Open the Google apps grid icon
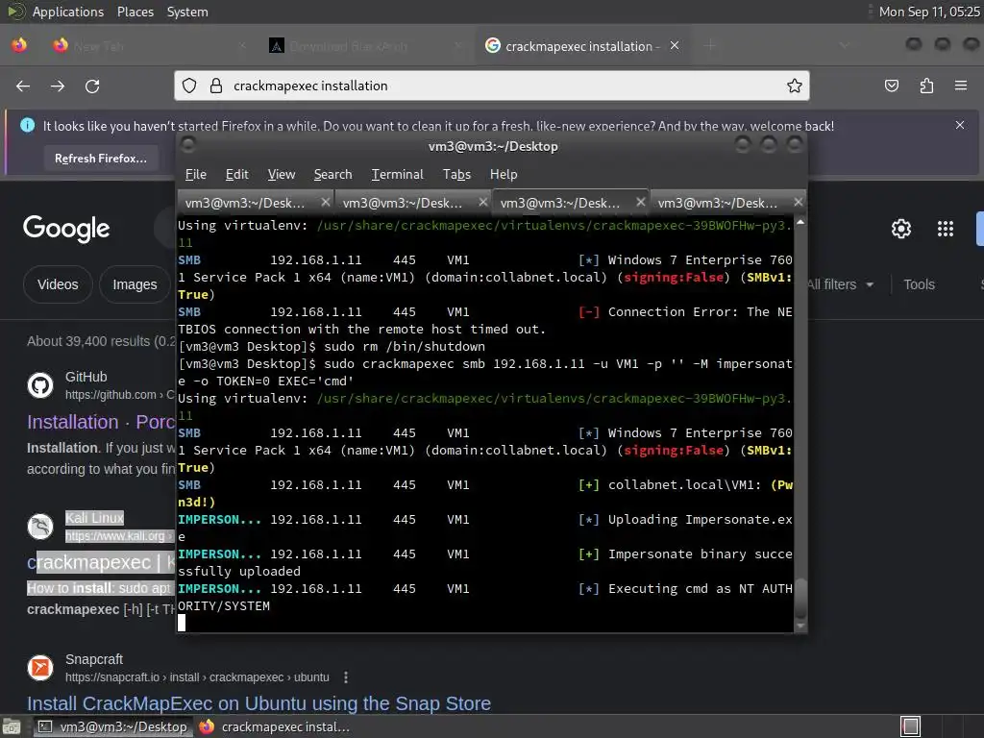This screenshot has height=738, width=984. coord(946,229)
